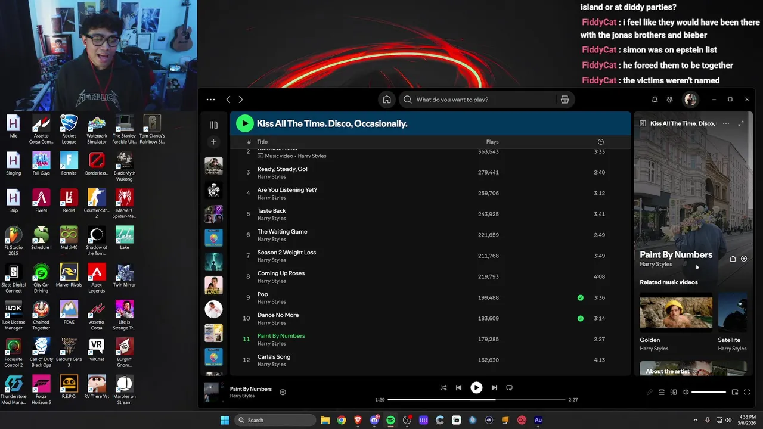763x429 pixels.
Task: Create a playlist with the plus icon
Action: click(213, 142)
